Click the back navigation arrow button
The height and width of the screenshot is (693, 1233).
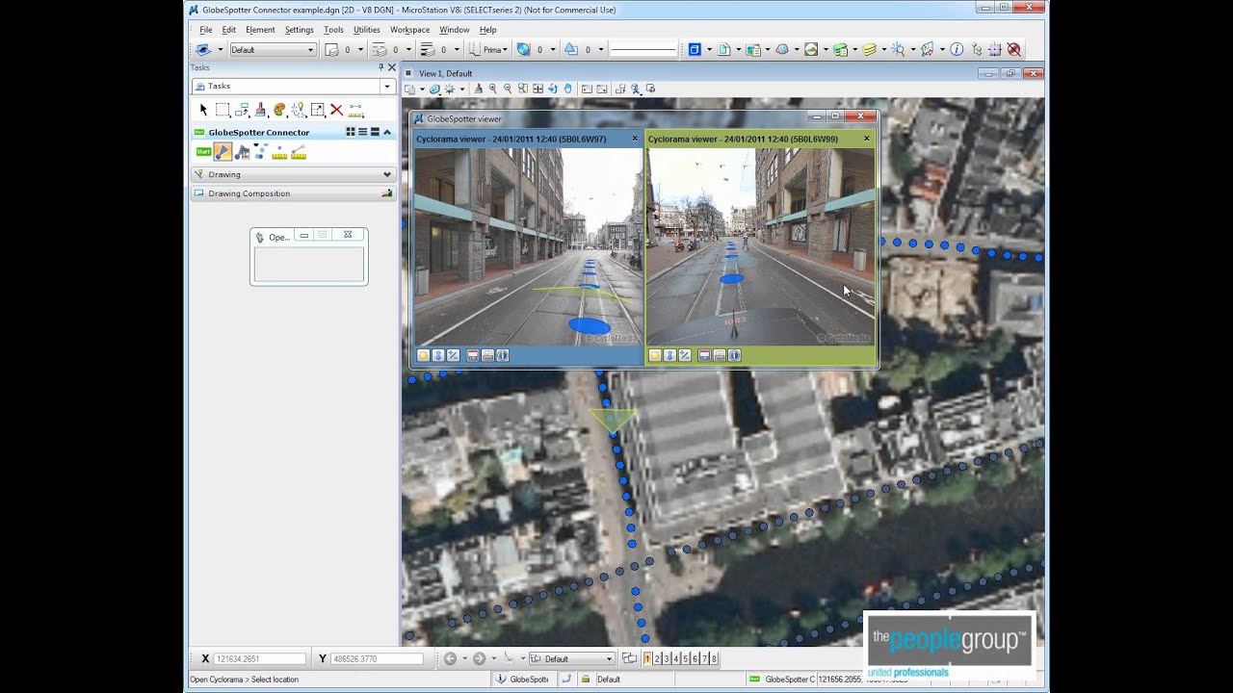[450, 658]
